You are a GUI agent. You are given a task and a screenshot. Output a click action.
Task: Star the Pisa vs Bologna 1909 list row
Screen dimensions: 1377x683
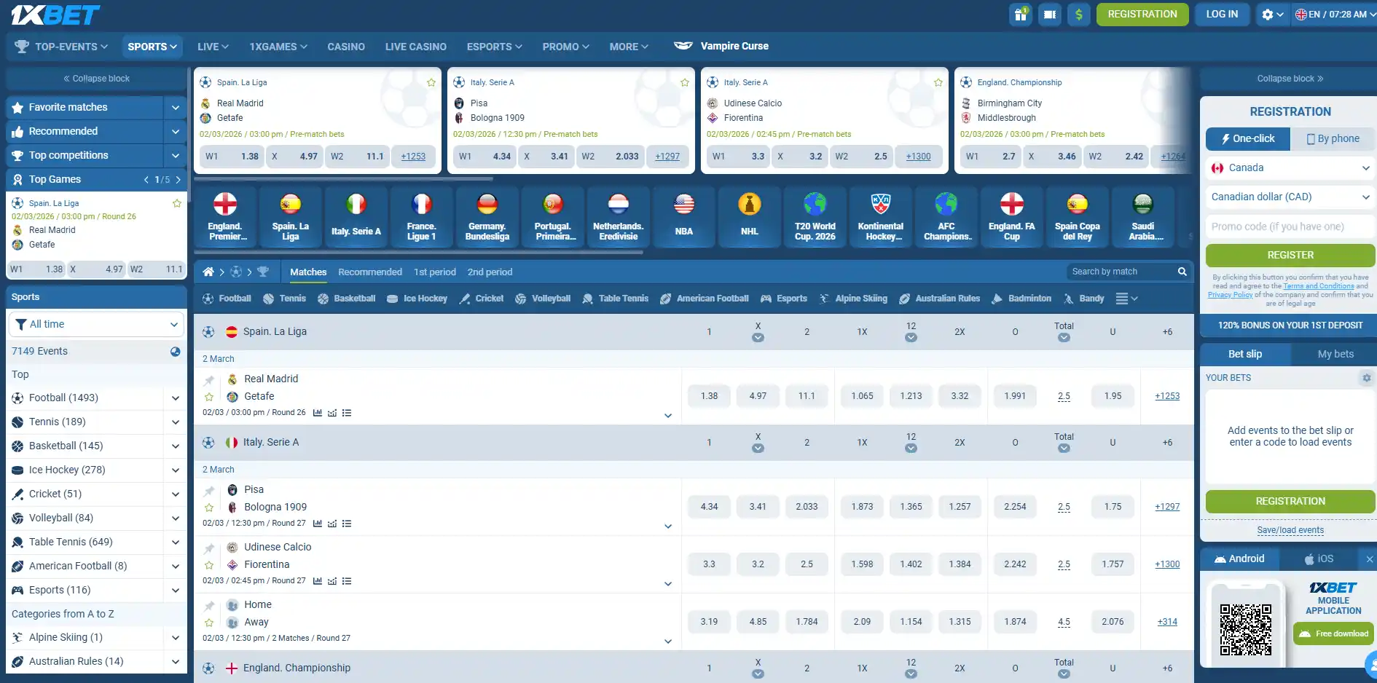coord(209,508)
